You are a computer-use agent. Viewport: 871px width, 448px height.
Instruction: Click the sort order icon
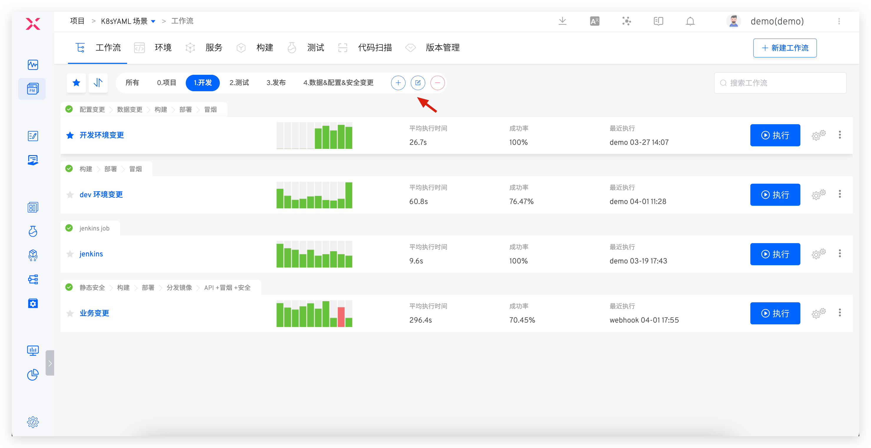coord(98,82)
